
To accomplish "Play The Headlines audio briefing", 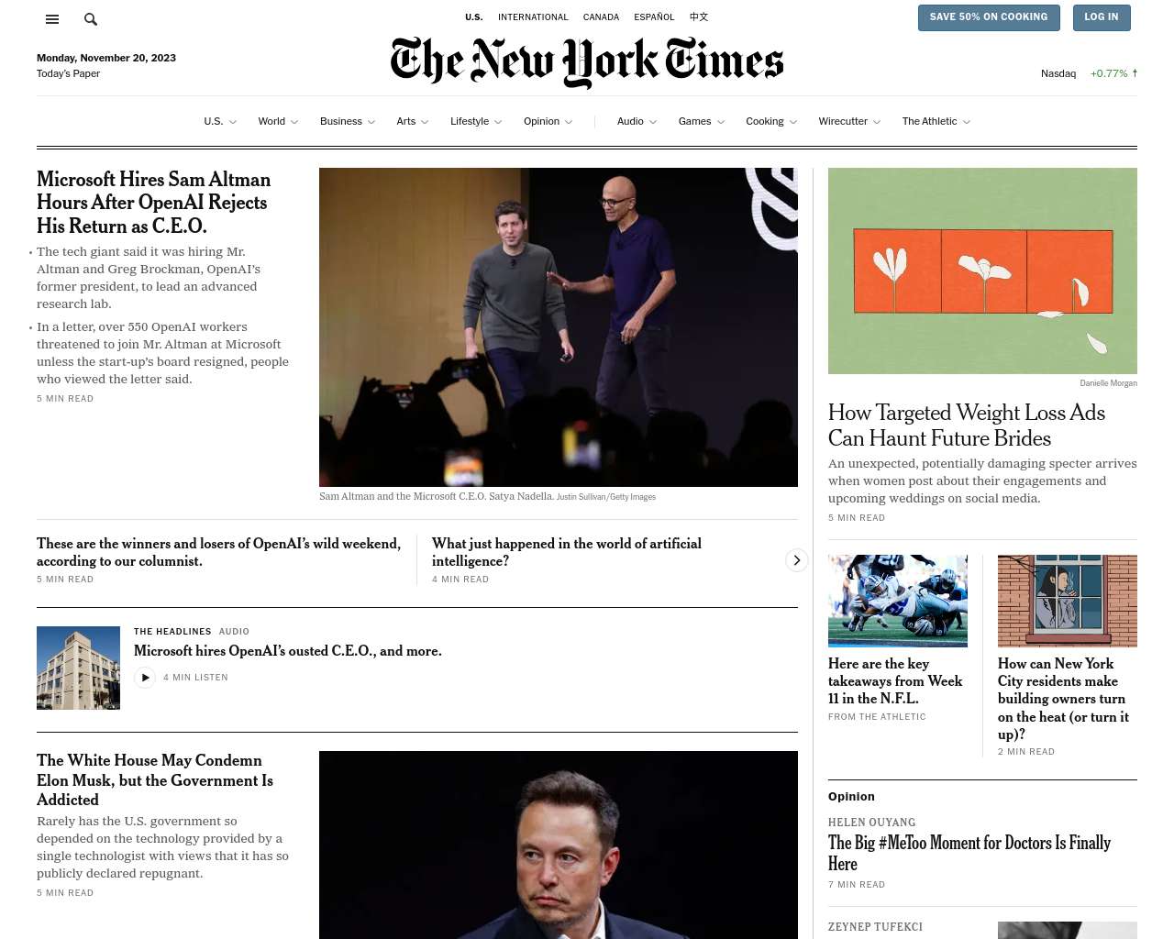I will click(145, 678).
